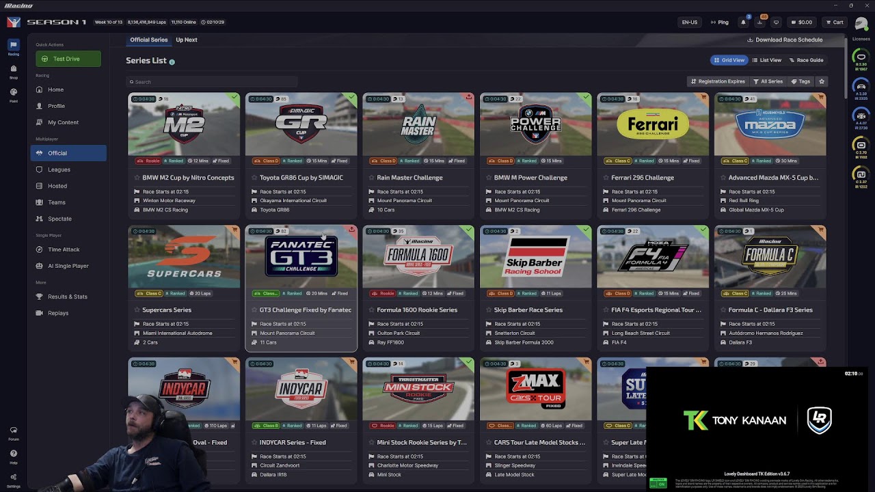The height and width of the screenshot is (492, 875).
Task: Click the iRacing logo icon
Action: [x=13, y=22]
